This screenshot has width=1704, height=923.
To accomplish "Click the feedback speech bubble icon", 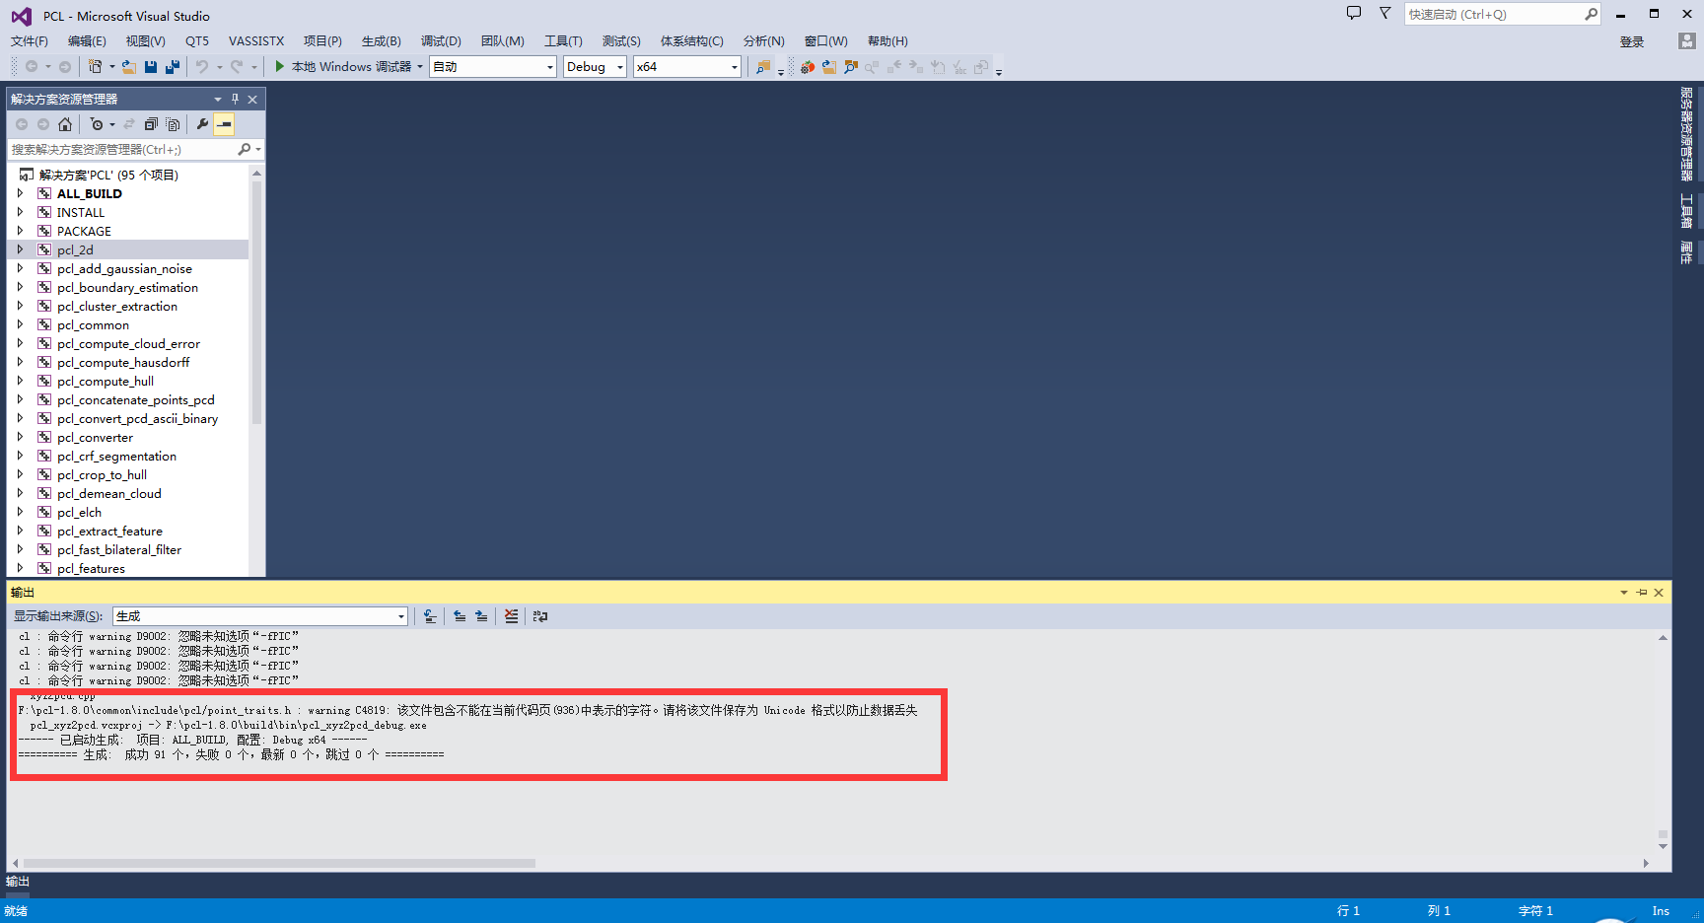I will (x=1354, y=13).
